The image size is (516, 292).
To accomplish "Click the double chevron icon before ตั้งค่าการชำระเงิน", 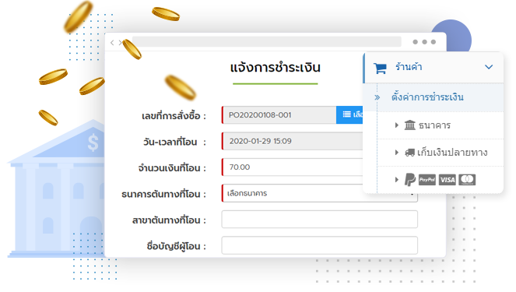I will (377, 97).
